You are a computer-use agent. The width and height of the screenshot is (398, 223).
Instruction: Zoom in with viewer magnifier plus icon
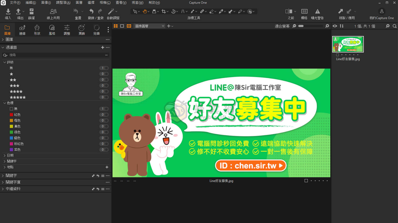(x=327, y=26)
